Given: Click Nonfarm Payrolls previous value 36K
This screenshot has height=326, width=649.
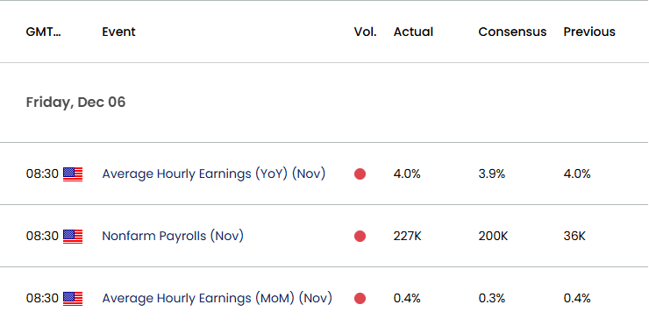Looking at the screenshot, I should 574,236.
